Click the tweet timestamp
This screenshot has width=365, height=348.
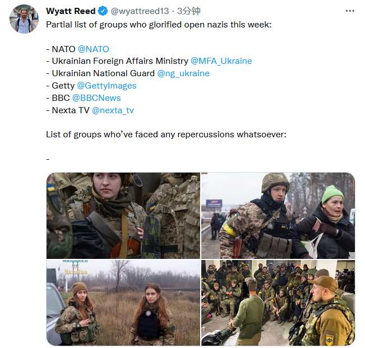(189, 11)
